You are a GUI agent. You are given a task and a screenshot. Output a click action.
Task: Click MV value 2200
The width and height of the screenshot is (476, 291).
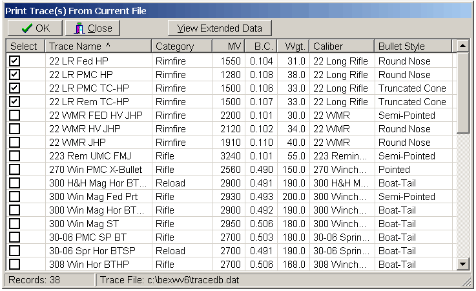[231, 115]
